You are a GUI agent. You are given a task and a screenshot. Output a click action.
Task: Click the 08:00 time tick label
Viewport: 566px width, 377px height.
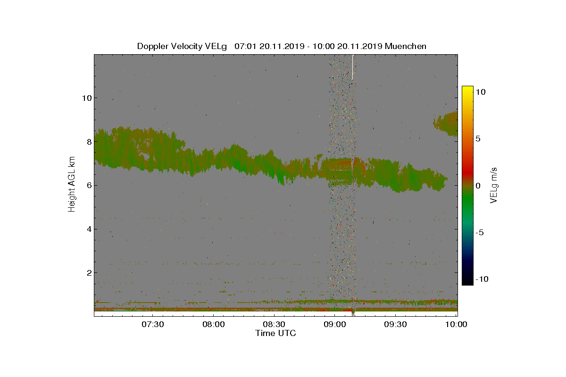214,325
